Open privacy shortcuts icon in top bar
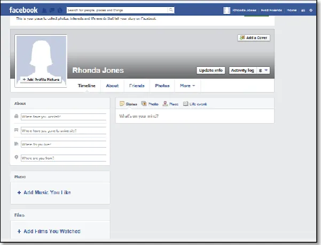Viewport: 321px width, 245px height. coord(303,10)
